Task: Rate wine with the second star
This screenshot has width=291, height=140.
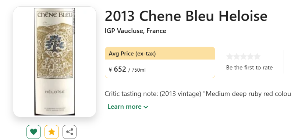Action: click(237, 56)
